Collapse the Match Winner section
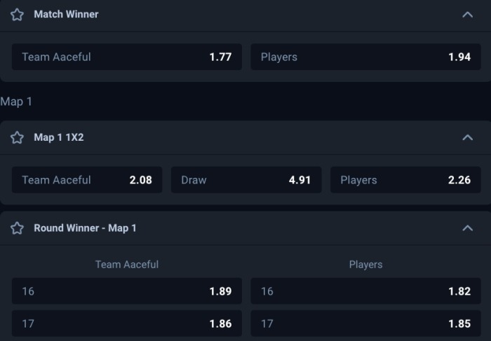Screen dimensions: 491x341 pyautogui.click(x=468, y=15)
